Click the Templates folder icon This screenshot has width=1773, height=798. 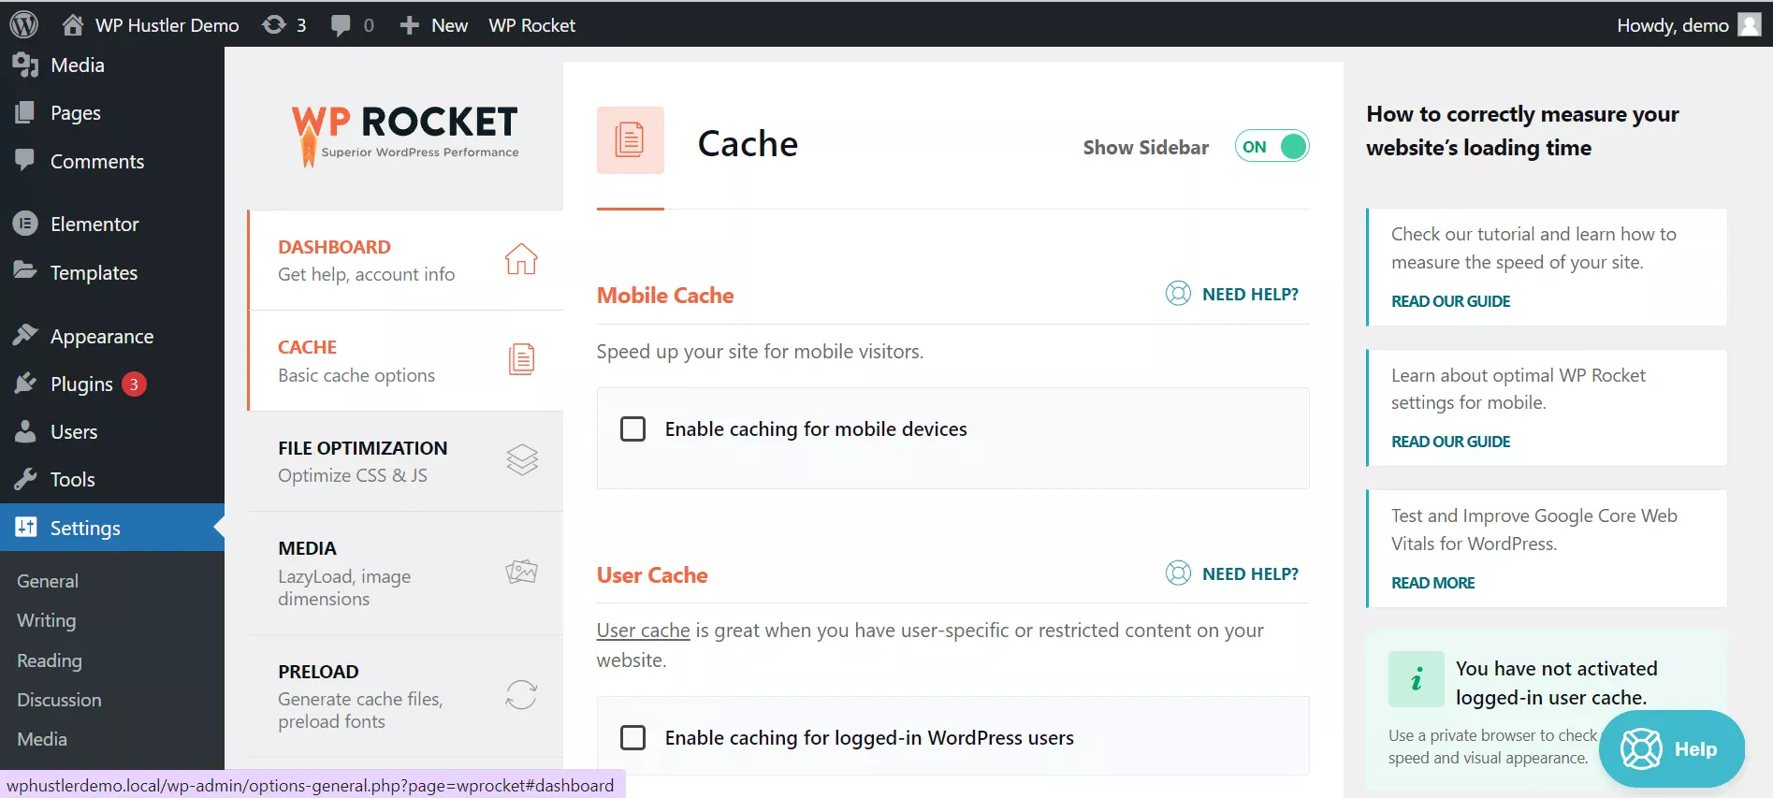point(25,271)
